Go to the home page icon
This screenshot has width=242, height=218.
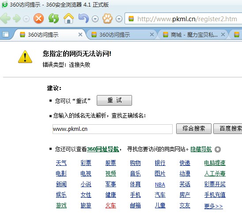pos(68,19)
